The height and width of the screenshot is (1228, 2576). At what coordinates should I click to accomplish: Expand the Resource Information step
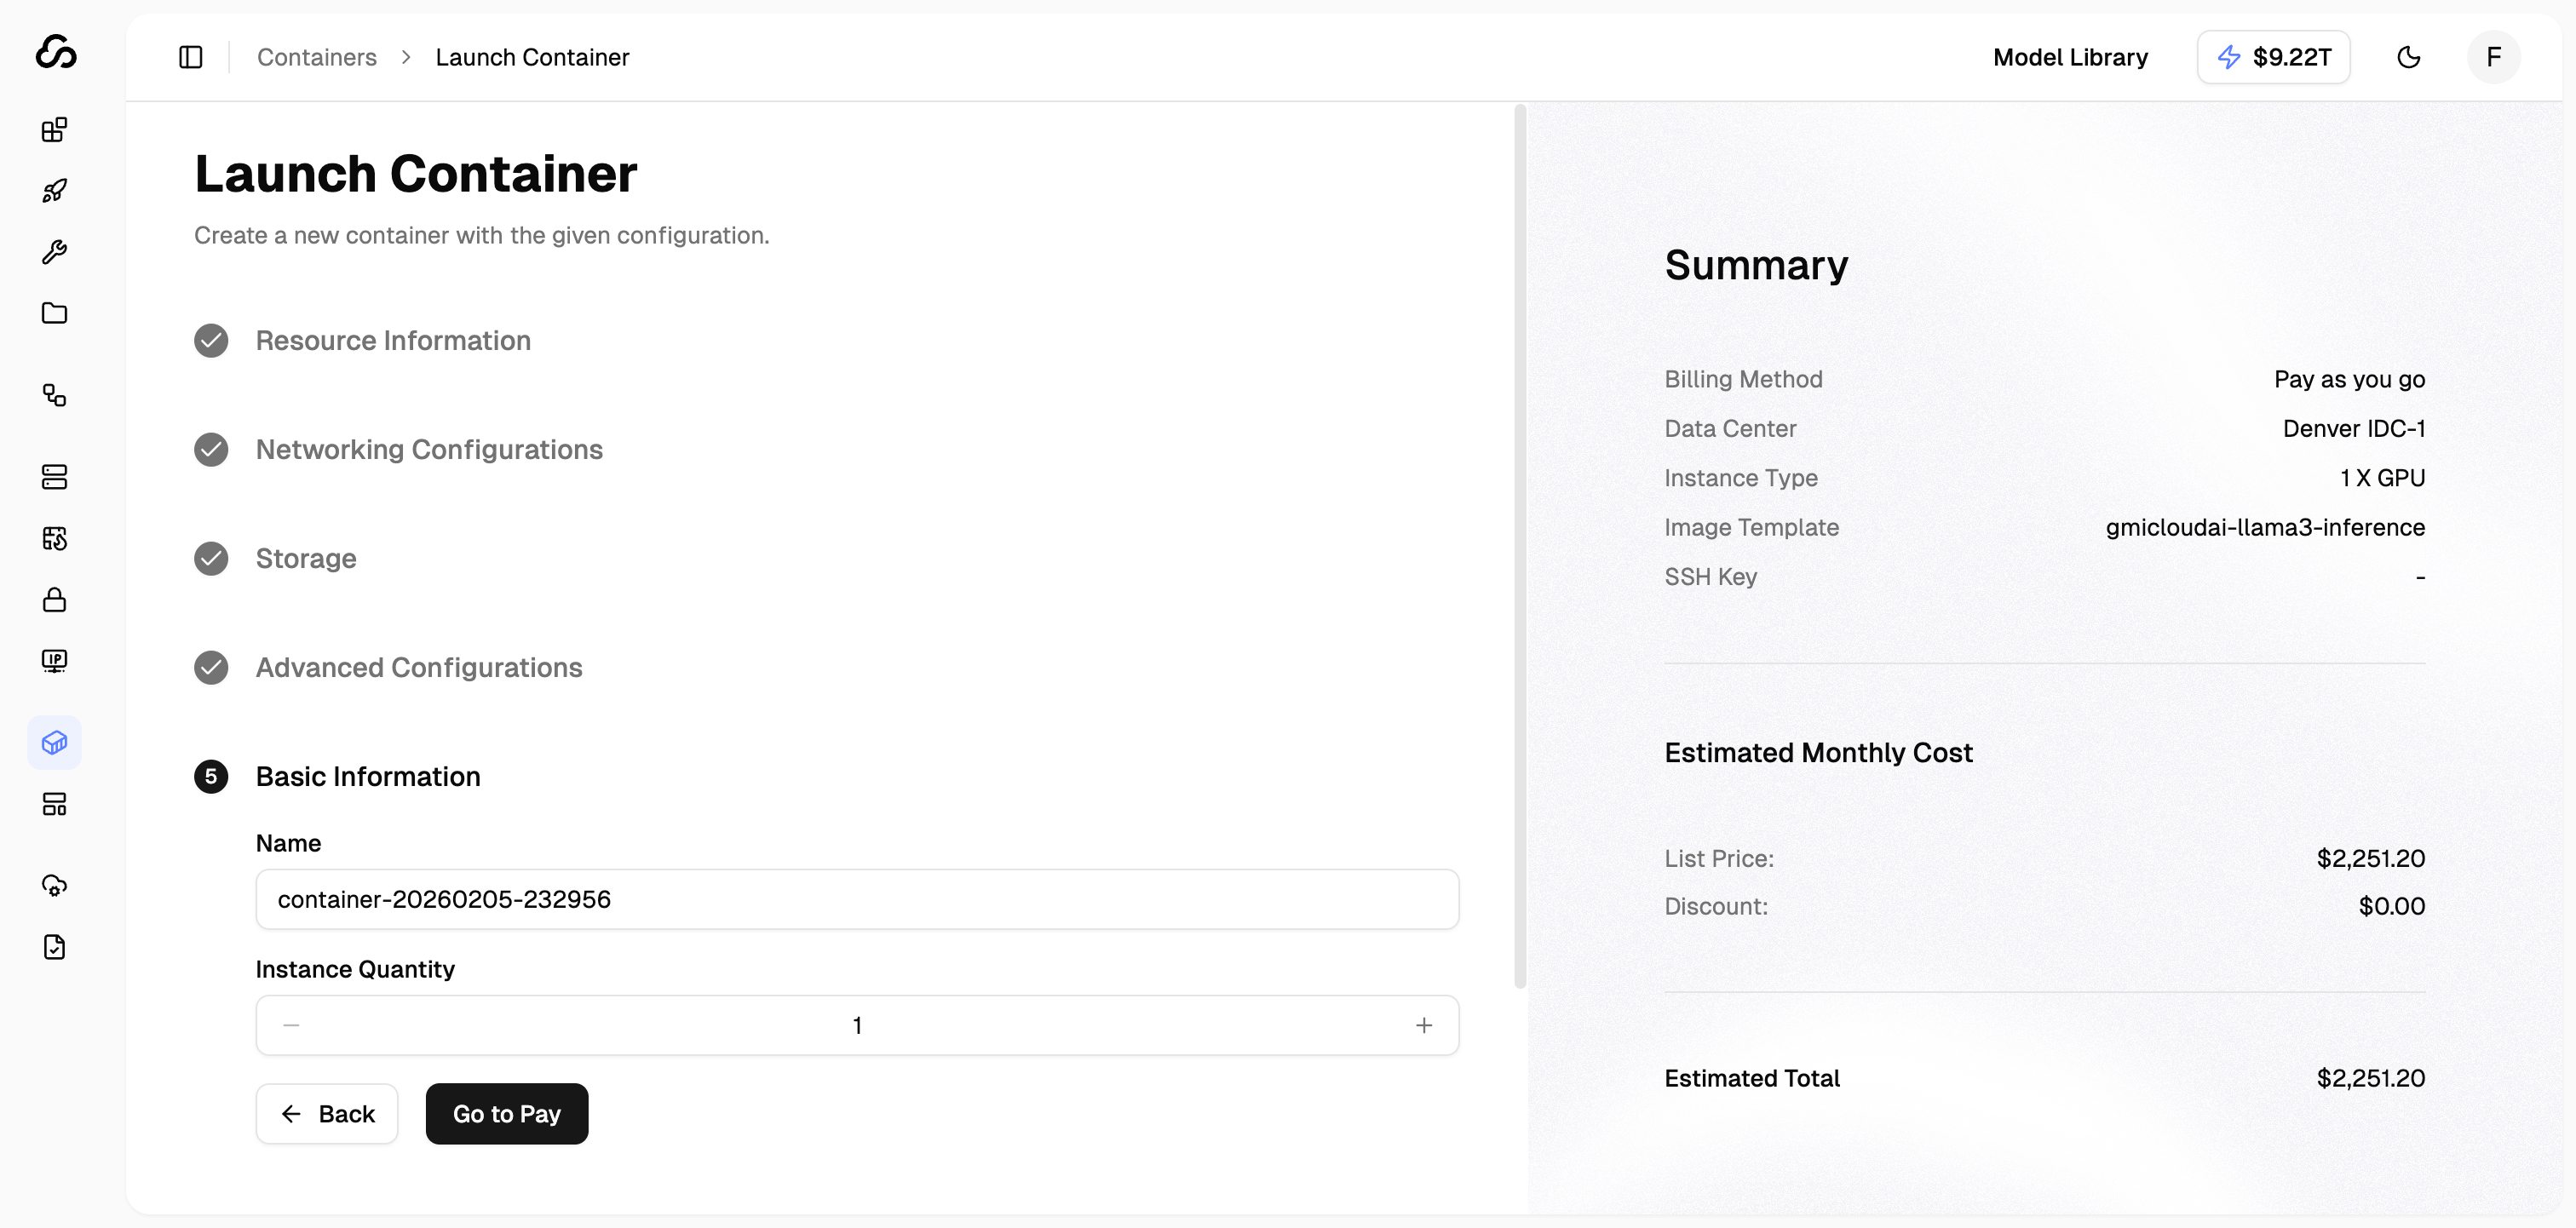[392, 341]
